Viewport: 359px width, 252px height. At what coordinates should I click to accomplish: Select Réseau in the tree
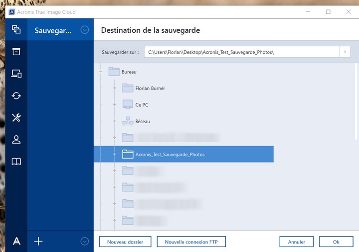pos(143,121)
